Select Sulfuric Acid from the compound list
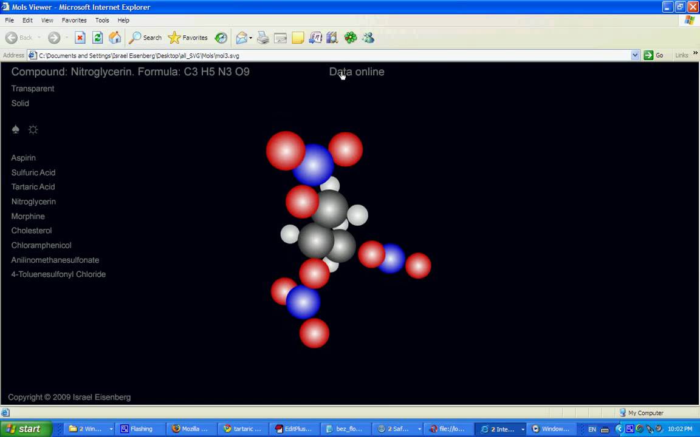The image size is (700, 437). point(33,172)
